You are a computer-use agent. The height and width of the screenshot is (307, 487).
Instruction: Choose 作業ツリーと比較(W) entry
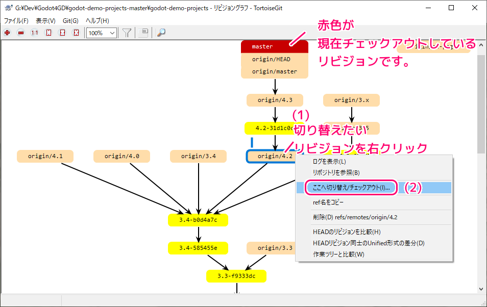coord(374,254)
